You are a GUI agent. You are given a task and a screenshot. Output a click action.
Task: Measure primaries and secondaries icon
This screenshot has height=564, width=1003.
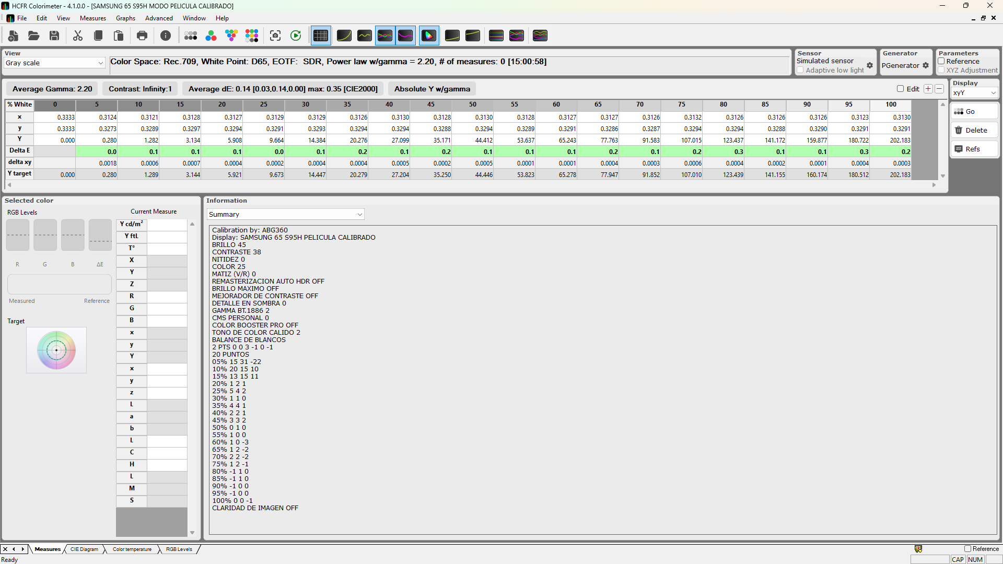coord(231,36)
